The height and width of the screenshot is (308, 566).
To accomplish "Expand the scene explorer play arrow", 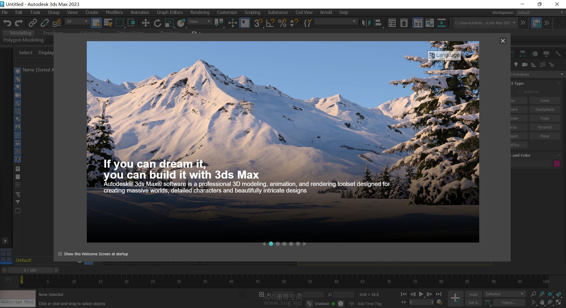I will 5,241.
